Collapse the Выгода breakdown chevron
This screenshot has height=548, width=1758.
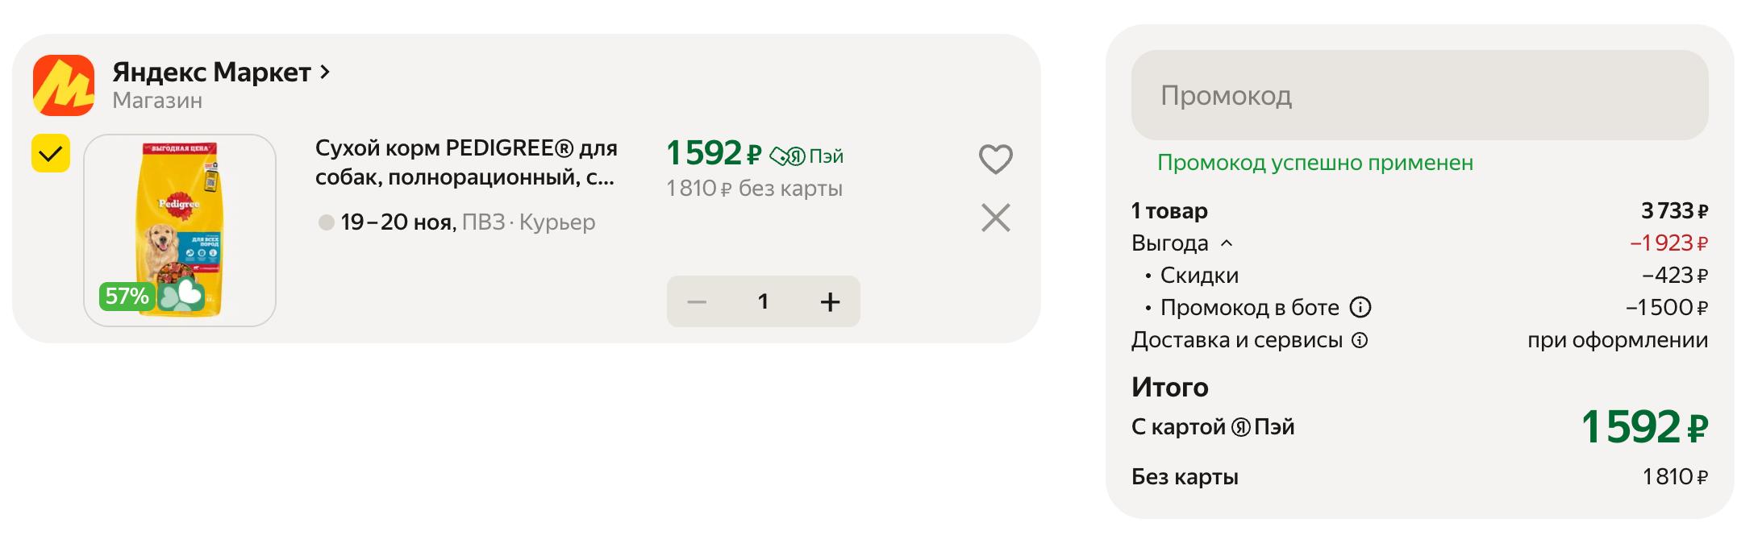(1227, 243)
